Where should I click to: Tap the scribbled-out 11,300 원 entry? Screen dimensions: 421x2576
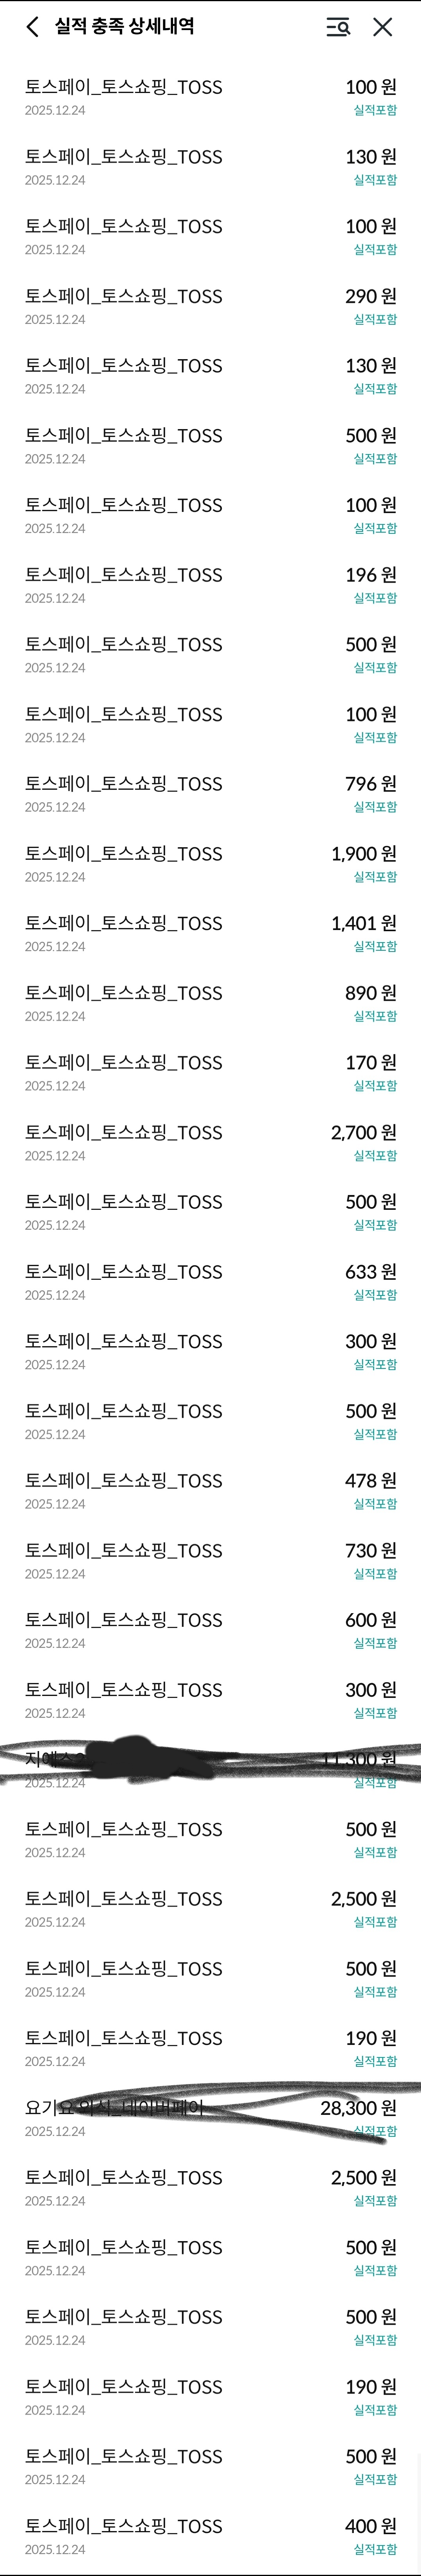click(210, 1769)
